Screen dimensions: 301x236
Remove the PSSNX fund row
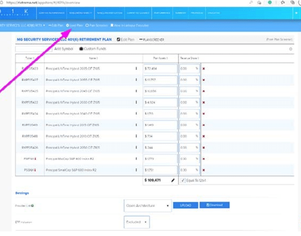point(204,170)
